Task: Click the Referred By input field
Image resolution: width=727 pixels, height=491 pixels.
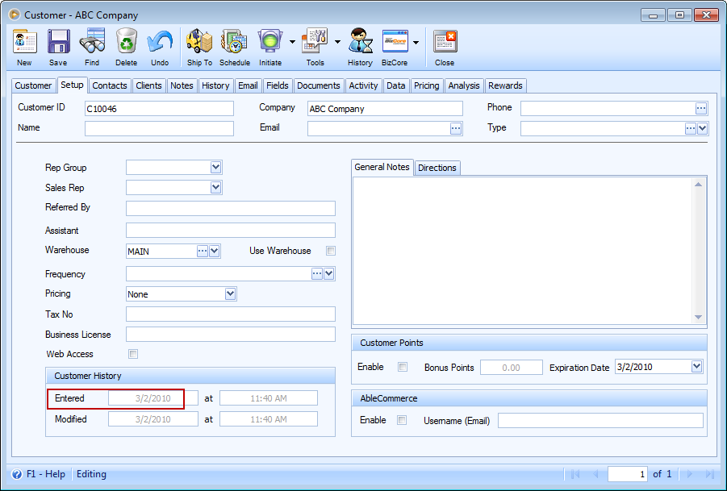Action: pyautogui.click(x=231, y=209)
